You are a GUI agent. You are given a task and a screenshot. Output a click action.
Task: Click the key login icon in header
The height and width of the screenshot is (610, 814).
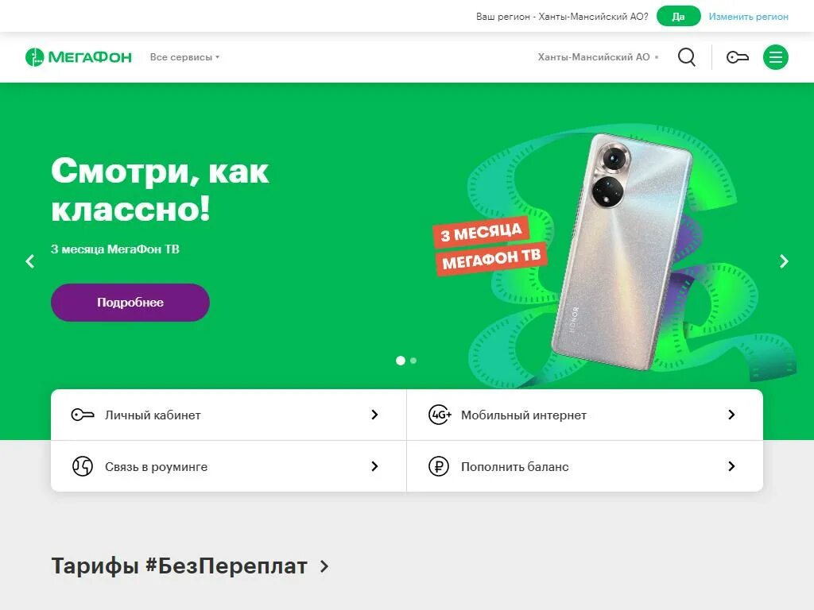click(x=737, y=57)
